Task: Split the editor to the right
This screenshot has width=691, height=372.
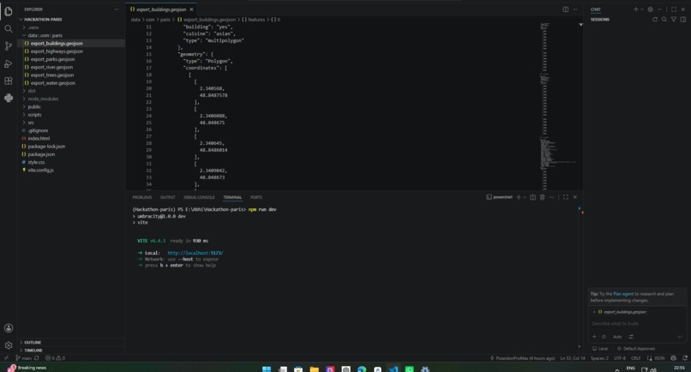Action: (566, 9)
